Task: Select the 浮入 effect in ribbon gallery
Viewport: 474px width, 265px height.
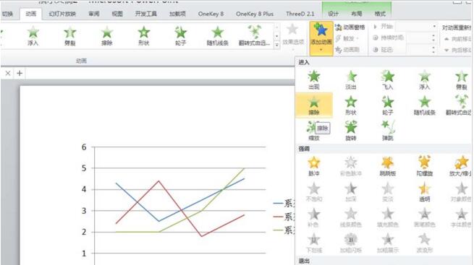Action: (33, 36)
